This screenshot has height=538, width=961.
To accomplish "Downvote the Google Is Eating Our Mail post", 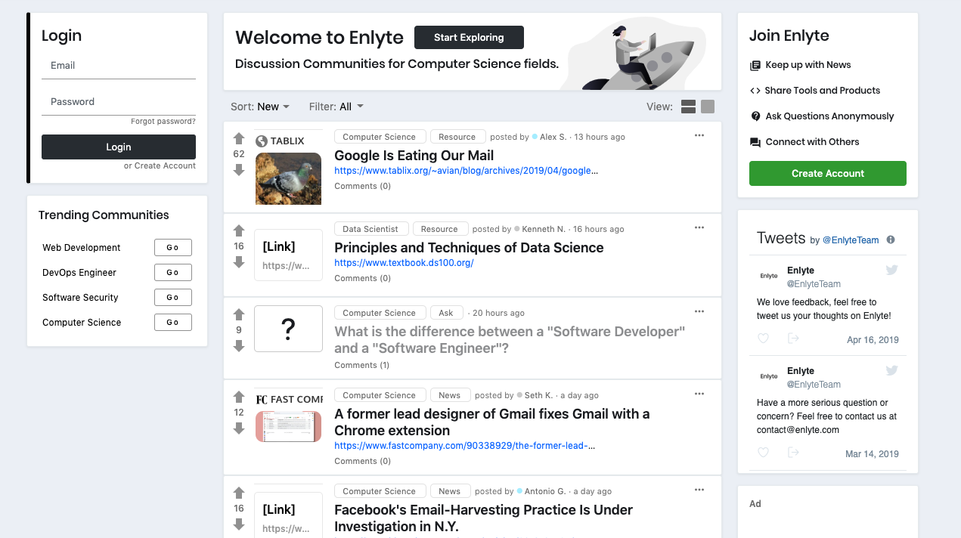I will [239, 170].
